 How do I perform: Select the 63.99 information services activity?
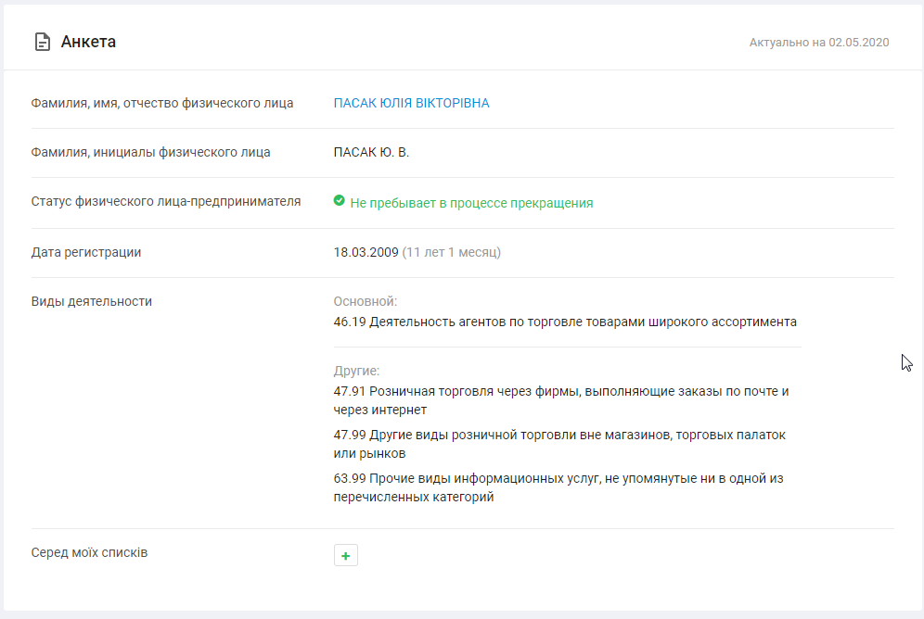[x=558, y=487]
